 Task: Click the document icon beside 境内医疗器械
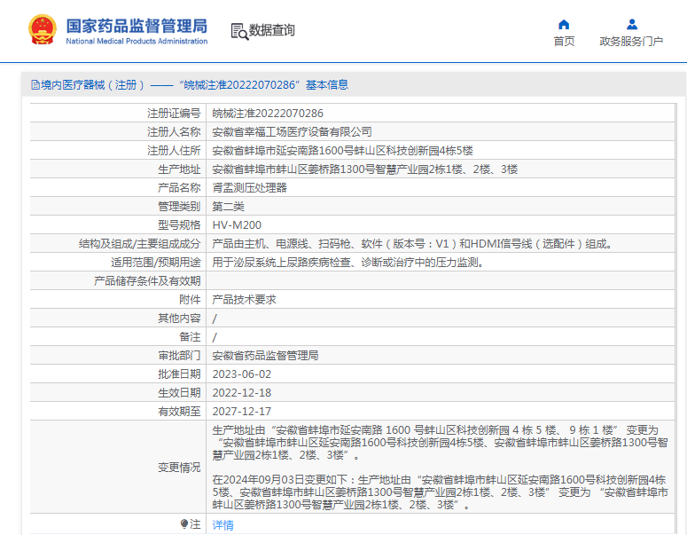[35, 84]
